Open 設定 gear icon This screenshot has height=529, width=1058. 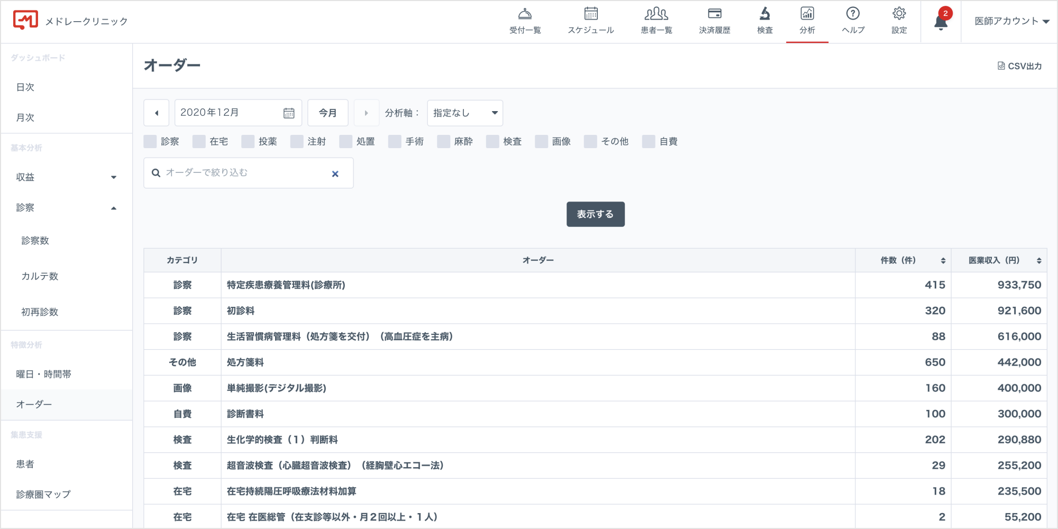click(899, 14)
